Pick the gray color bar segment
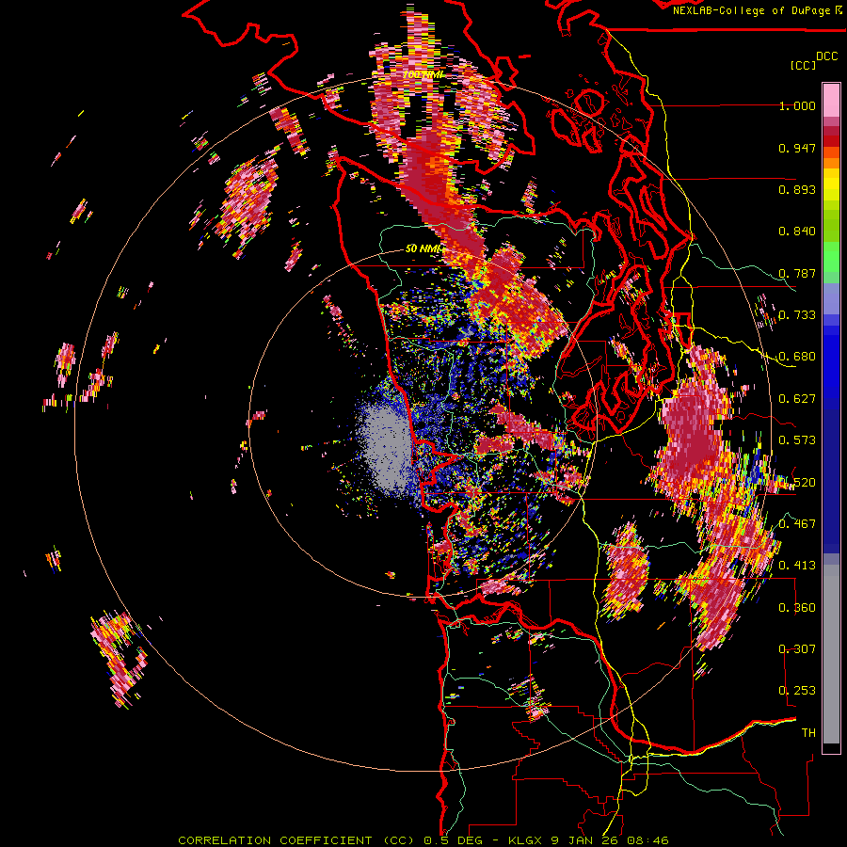 click(831, 654)
